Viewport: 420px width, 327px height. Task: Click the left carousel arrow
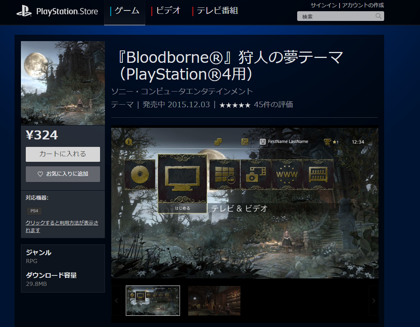click(x=116, y=300)
